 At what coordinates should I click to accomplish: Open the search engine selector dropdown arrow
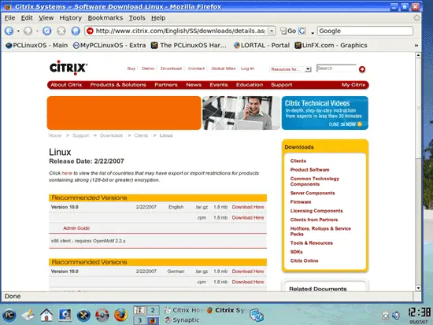click(313, 32)
